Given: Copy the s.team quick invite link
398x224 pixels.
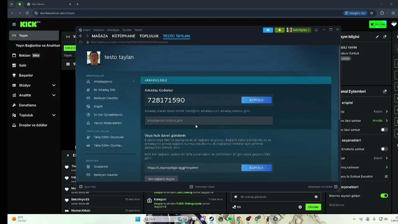Looking at the screenshot, I should 257,168.
